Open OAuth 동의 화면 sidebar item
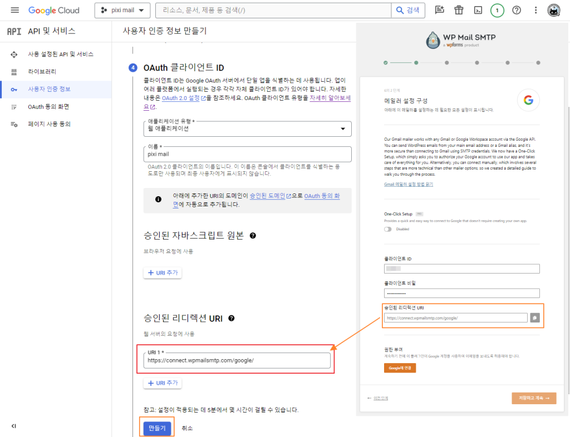Screen dimensions: 570x437 (48, 107)
